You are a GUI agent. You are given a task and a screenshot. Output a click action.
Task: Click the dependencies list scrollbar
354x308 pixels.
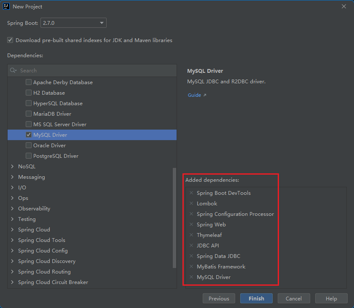point(174,217)
